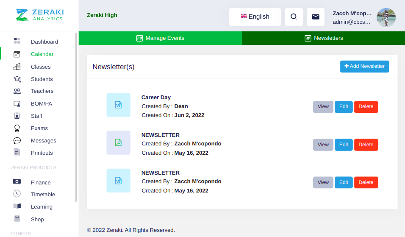Delete the PDF NEWSLETTER from May 16
405x237 pixels.
click(x=366, y=145)
